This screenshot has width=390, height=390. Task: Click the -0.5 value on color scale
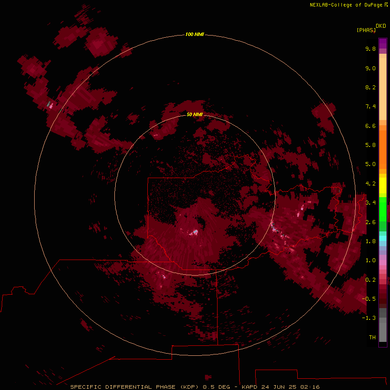(369, 299)
